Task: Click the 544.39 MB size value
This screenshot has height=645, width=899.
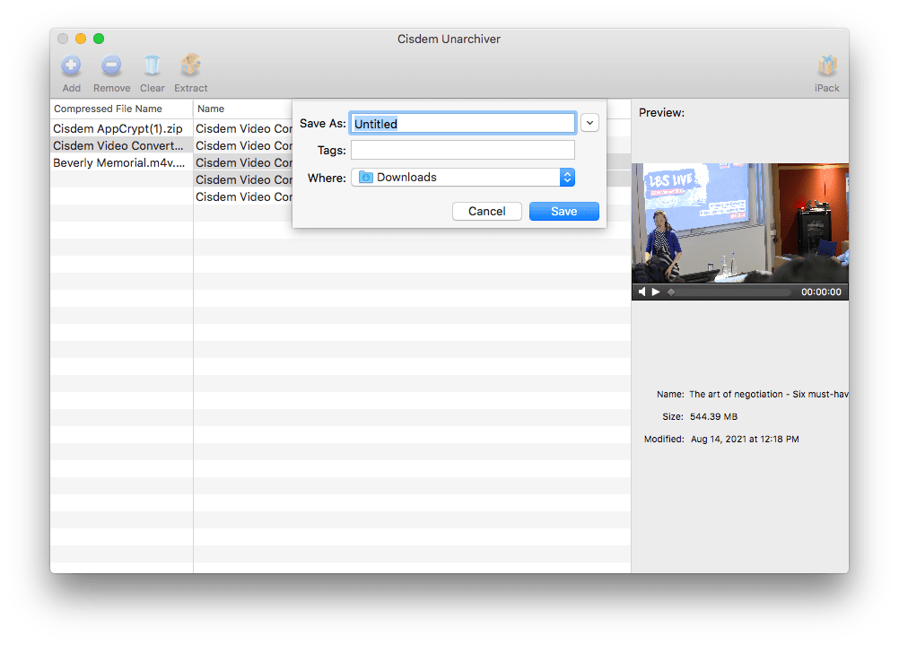Action: [713, 417]
